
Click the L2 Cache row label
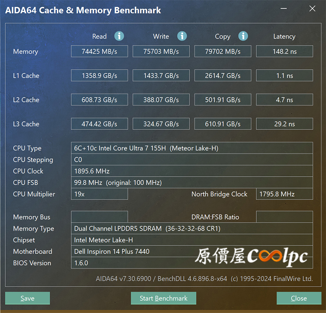26,100
